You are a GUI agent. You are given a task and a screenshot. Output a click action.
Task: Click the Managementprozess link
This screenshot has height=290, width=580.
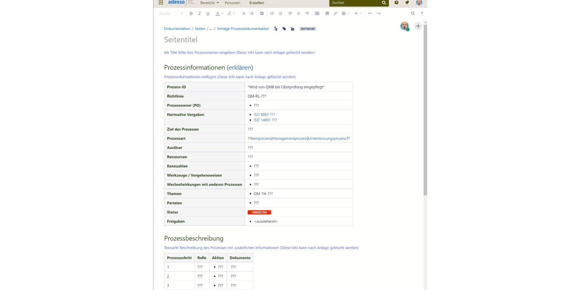coord(290,139)
